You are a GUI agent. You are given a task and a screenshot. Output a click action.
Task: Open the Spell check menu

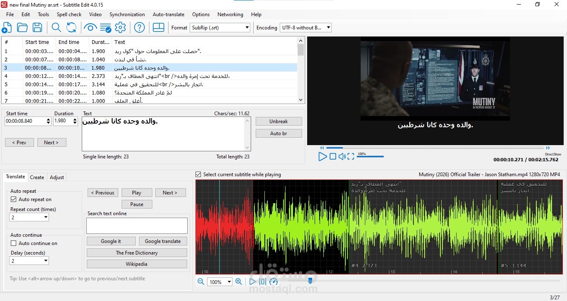(x=69, y=15)
